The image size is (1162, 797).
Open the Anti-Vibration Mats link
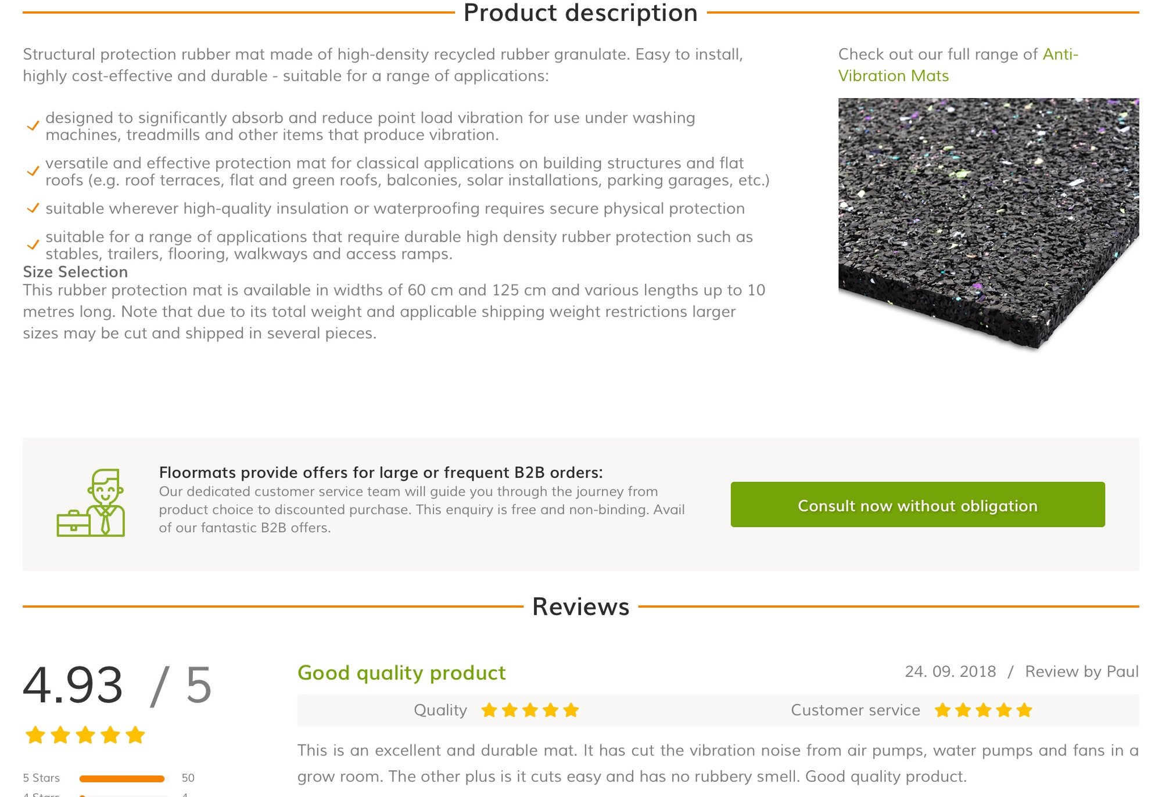coord(957,65)
